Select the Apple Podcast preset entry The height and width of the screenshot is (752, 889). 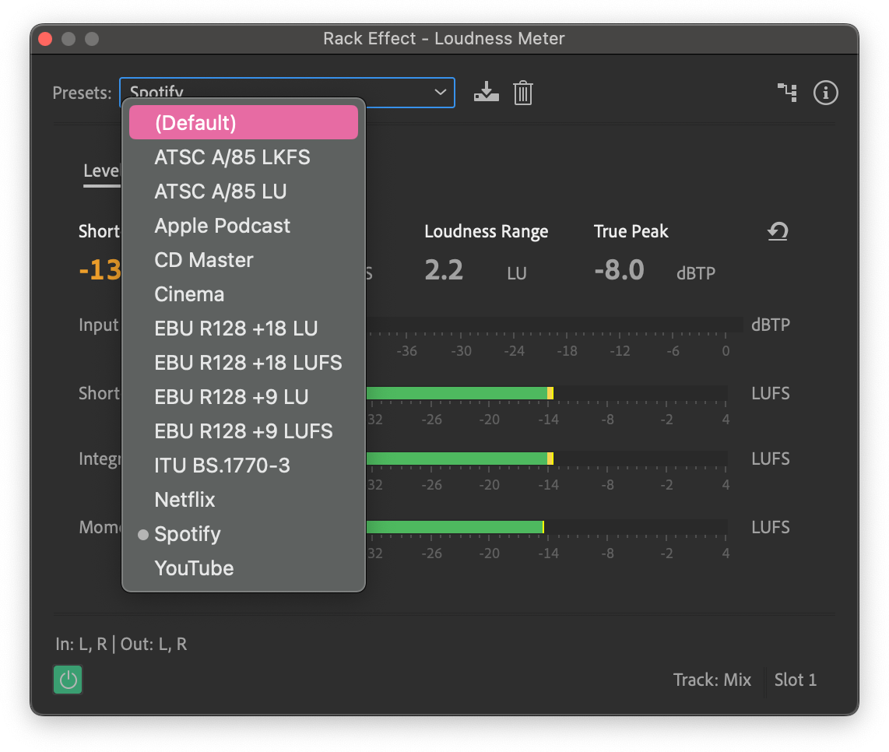click(222, 225)
